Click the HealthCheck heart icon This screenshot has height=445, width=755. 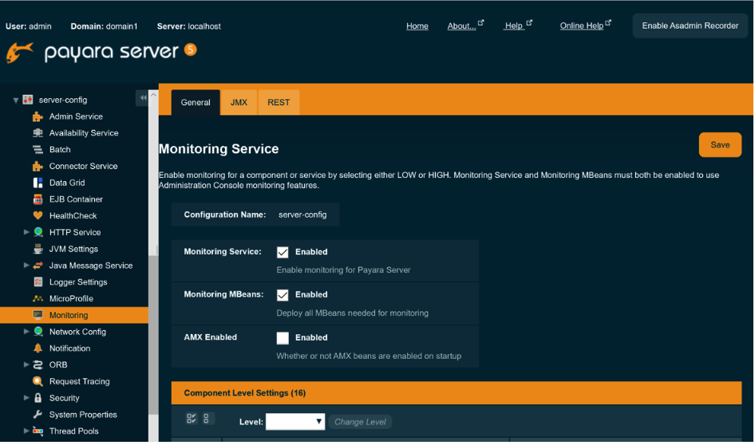tap(38, 216)
